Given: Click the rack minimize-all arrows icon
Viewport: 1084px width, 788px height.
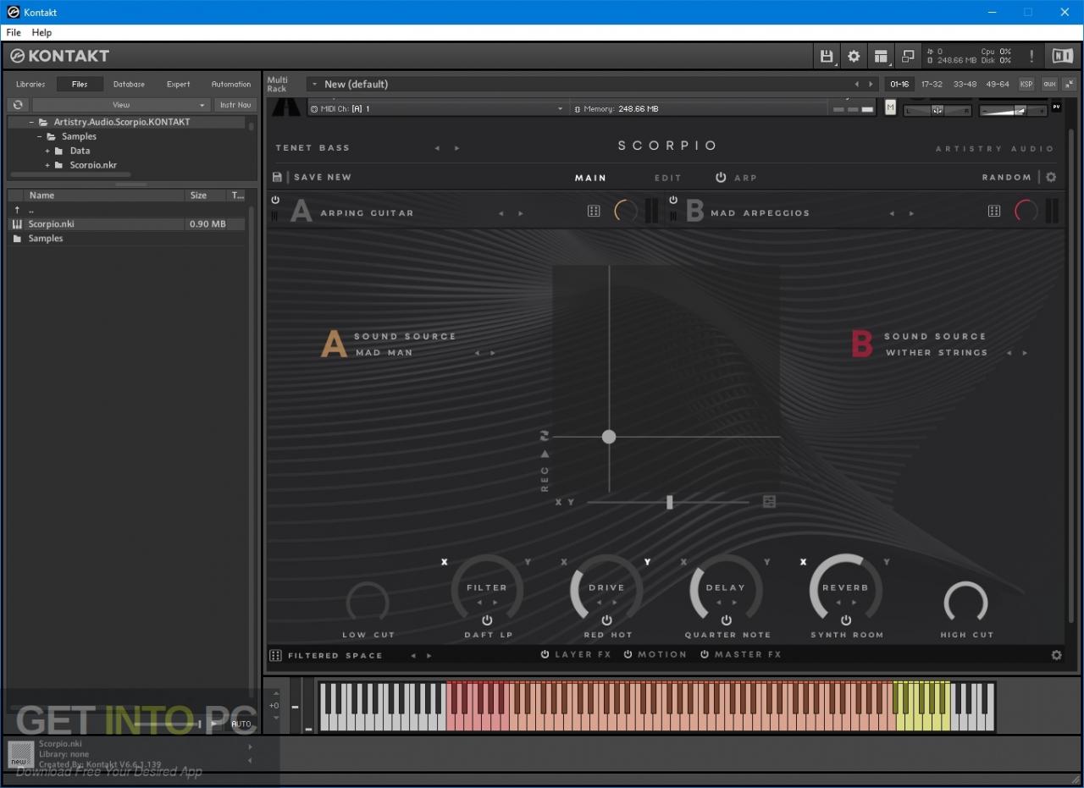Looking at the screenshot, I should pos(1070,84).
